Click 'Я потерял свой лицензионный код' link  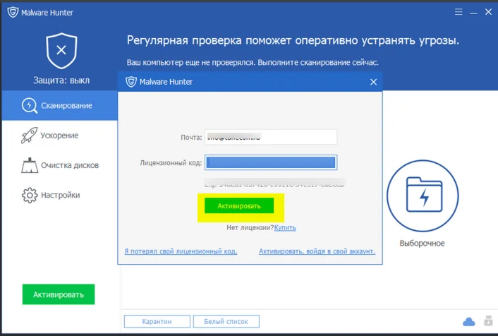[x=181, y=251]
